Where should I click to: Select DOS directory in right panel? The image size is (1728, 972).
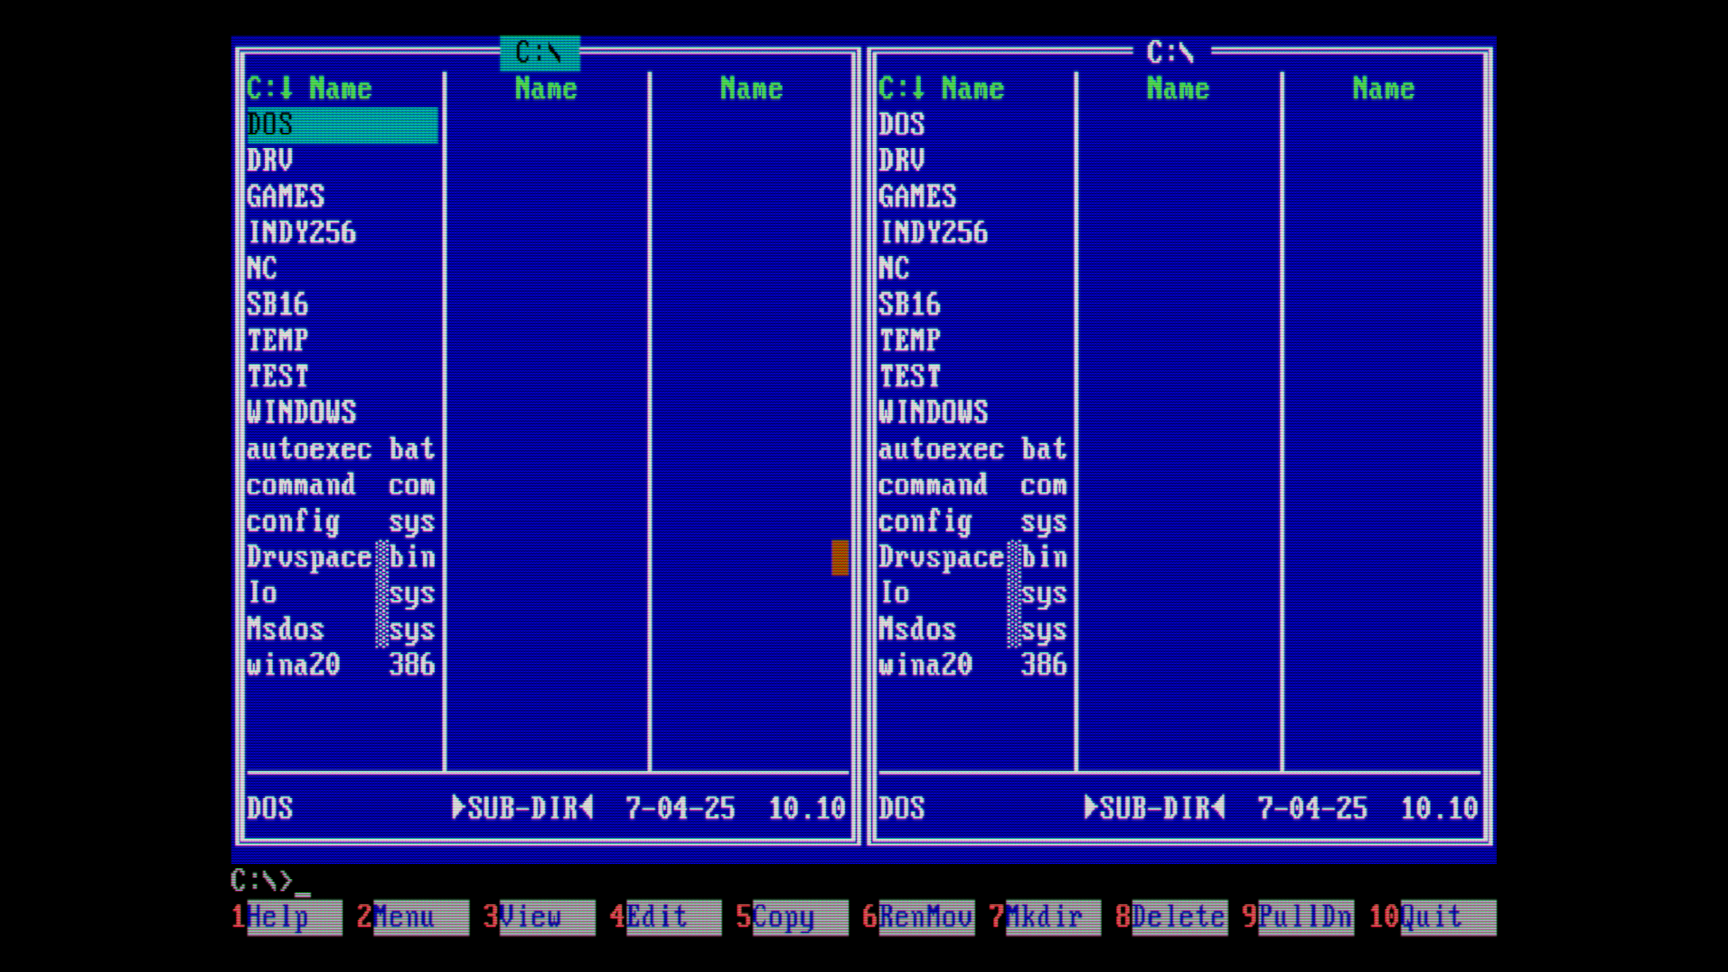tap(974, 125)
